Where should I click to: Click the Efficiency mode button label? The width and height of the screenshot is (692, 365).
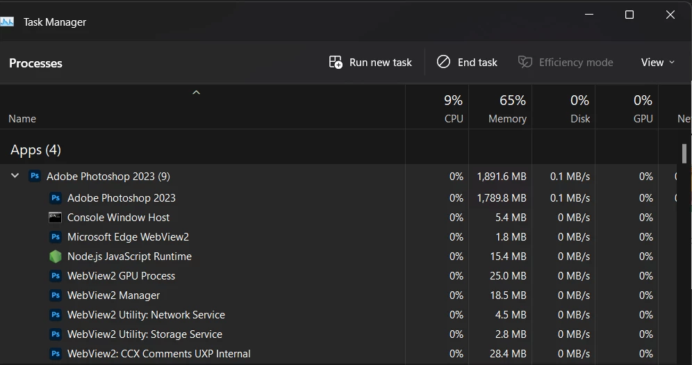(576, 63)
